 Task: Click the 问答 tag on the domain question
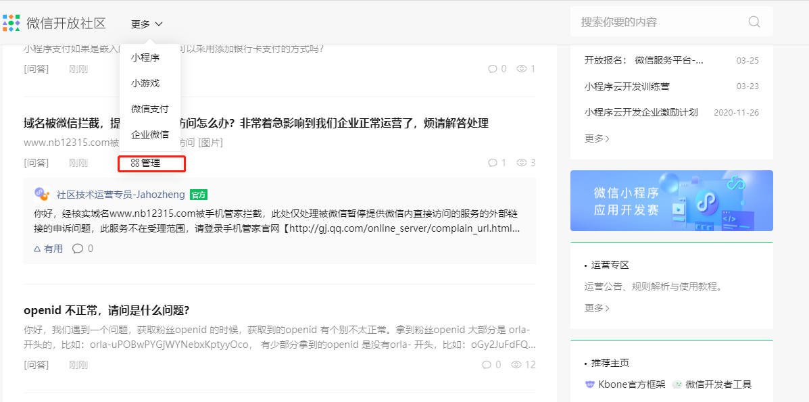click(x=36, y=163)
